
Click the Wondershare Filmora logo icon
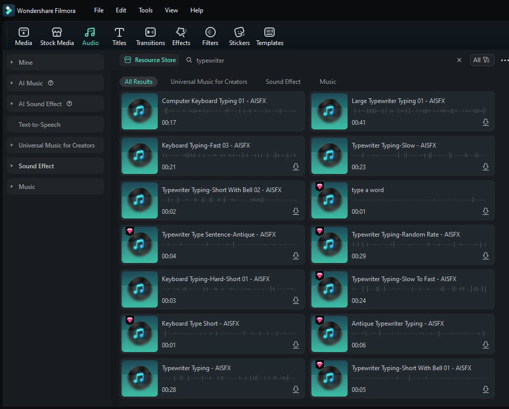coord(8,10)
